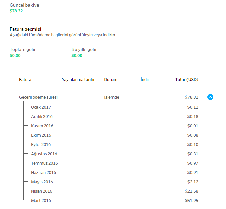The width and height of the screenshot is (226, 209).
Task: Click the Yayınlanma tarihi column header
Action: pos(78,80)
